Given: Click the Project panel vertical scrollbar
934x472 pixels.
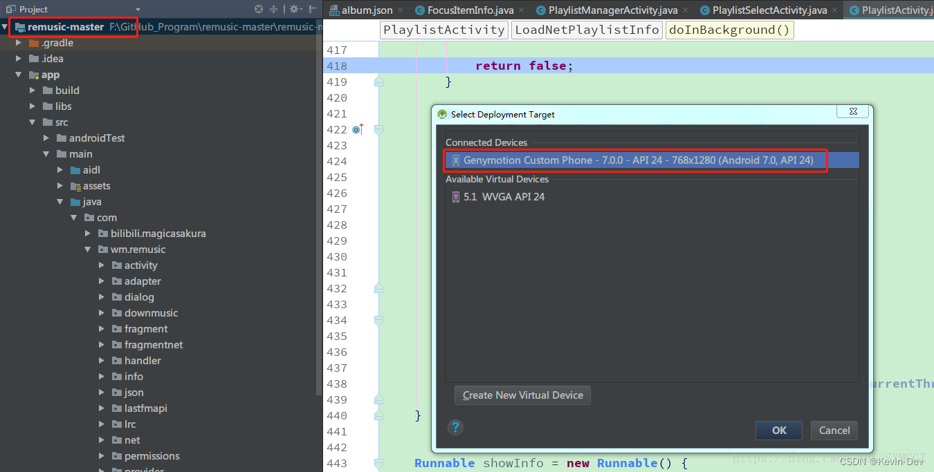Looking at the screenshot, I should (x=319, y=207).
